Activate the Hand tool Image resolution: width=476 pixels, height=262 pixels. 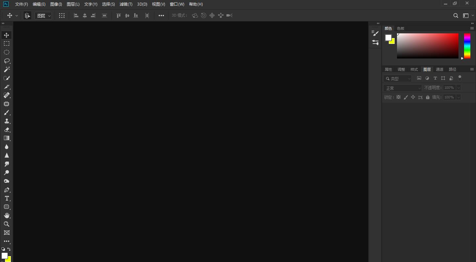tap(7, 215)
